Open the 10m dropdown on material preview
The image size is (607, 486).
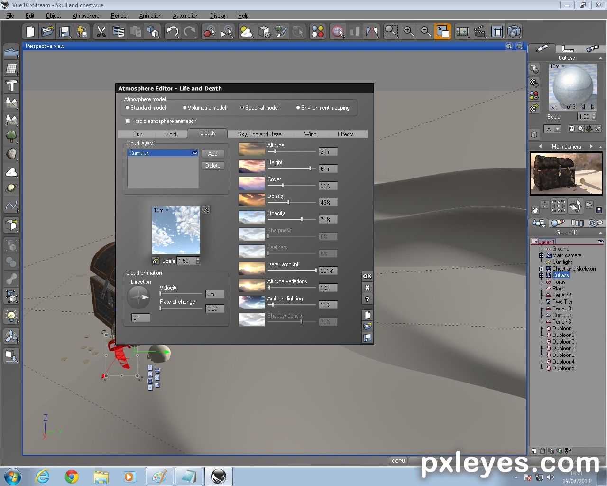coord(557,66)
